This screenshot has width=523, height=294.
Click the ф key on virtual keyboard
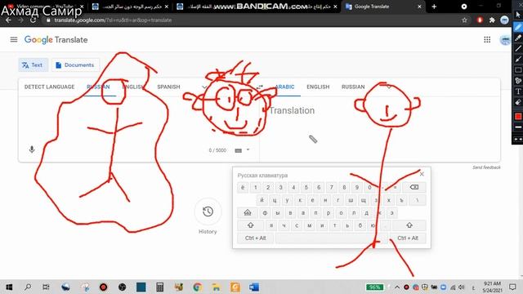[x=265, y=212]
